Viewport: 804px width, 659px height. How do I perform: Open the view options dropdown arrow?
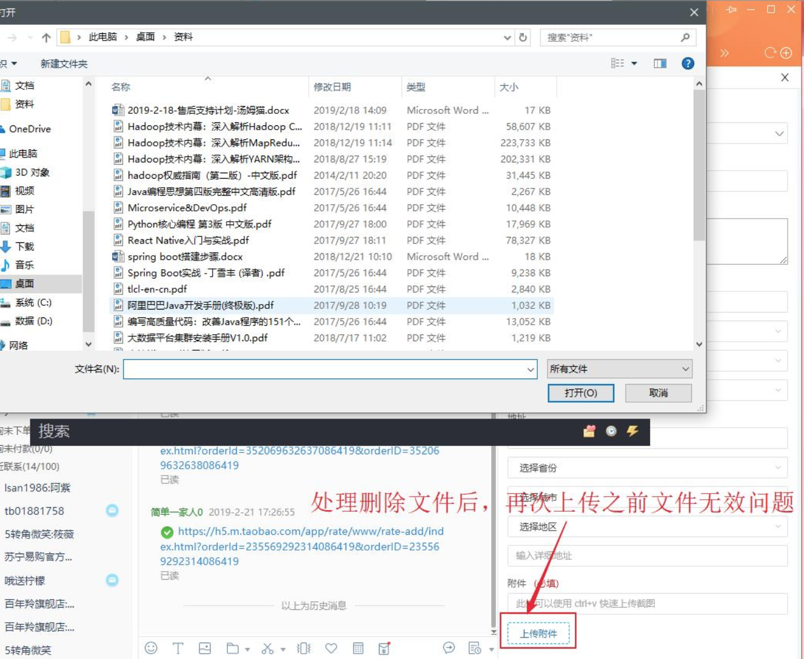pos(634,64)
